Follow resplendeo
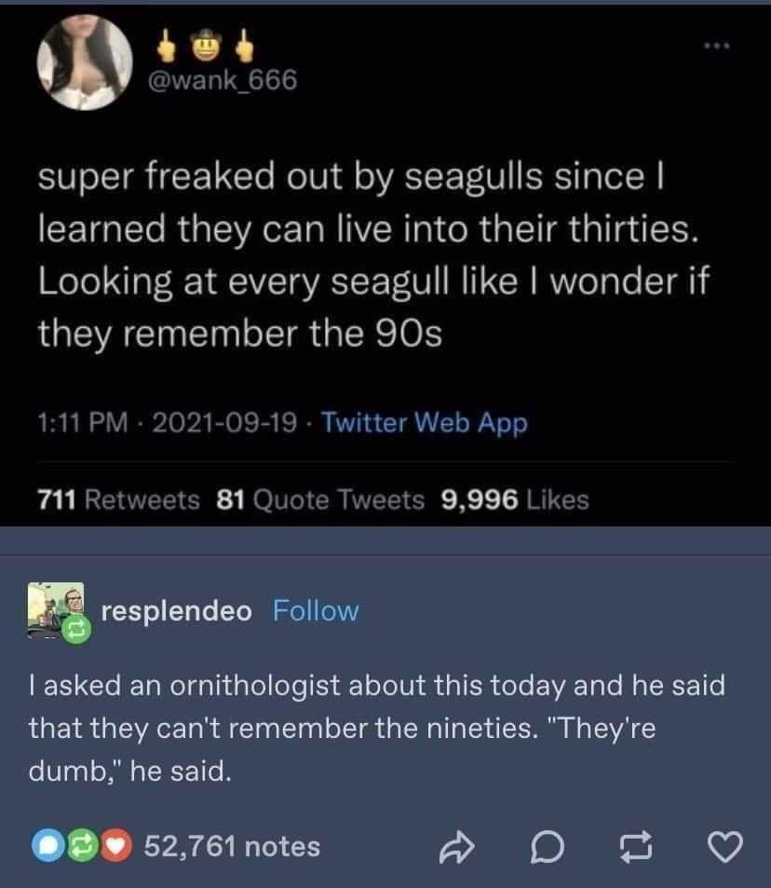 (315, 611)
